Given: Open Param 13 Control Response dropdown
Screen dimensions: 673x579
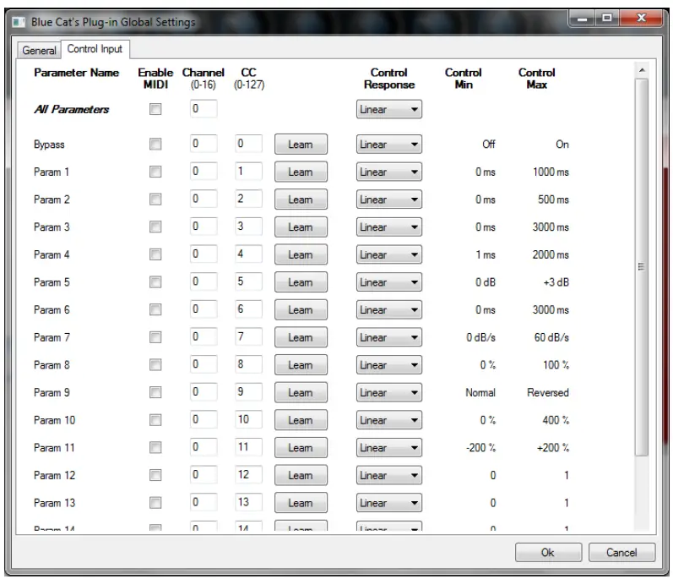Looking at the screenshot, I should pos(389,503).
